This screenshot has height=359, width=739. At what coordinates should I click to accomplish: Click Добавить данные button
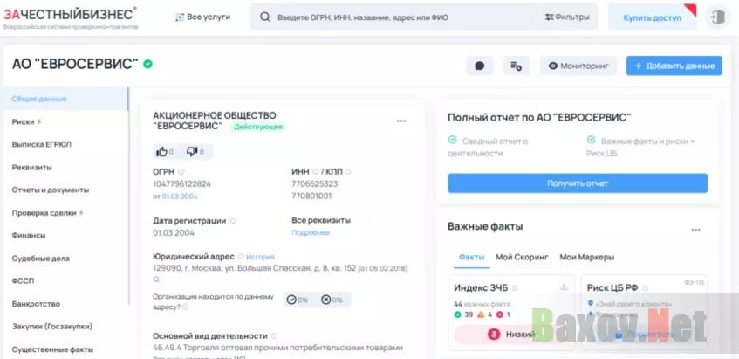click(674, 66)
